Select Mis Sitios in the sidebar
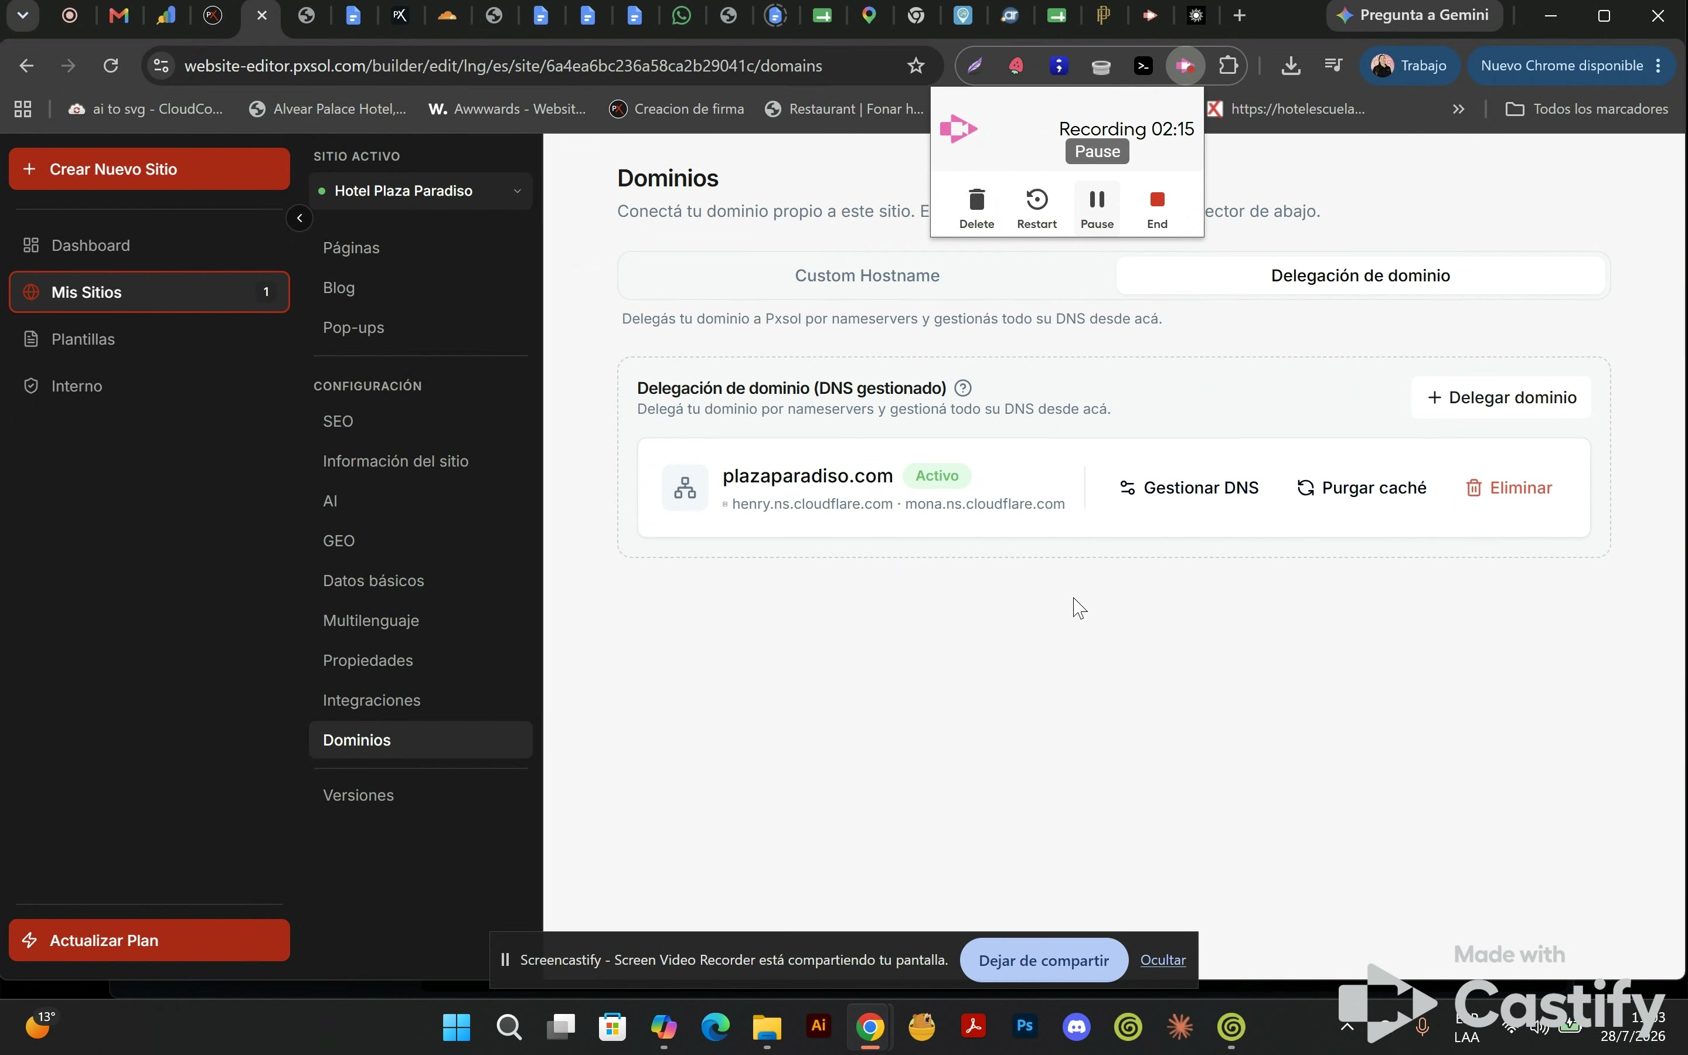The height and width of the screenshot is (1055, 1688). tap(149, 292)
